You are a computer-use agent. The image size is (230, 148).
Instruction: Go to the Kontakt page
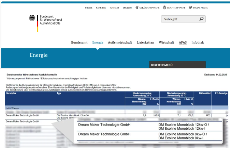pos(114,8)
